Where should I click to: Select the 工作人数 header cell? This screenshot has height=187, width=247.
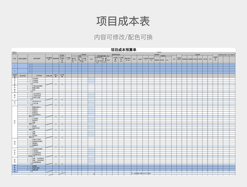(x=56, y=76)
